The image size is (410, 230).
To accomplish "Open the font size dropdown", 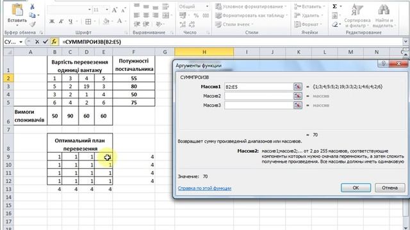I will pyautogui.click(x=107, y=10).
